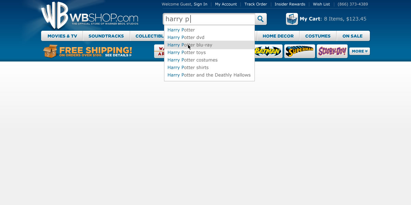
Task: Click the magnifying glass search button
Action: [x=261, y=19]
